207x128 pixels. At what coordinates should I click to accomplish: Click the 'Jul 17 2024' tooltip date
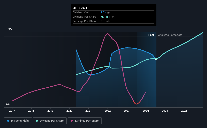[80, 8]
